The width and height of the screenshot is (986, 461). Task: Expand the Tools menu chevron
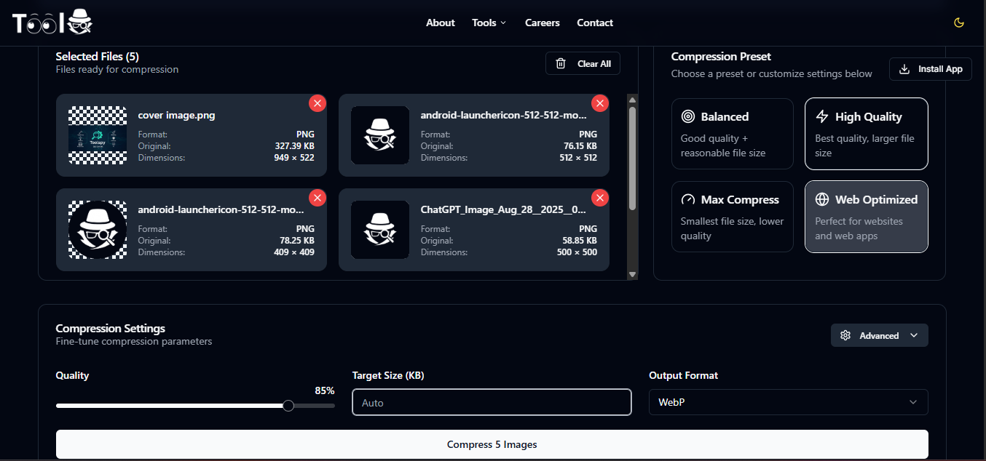pos(502,23)
